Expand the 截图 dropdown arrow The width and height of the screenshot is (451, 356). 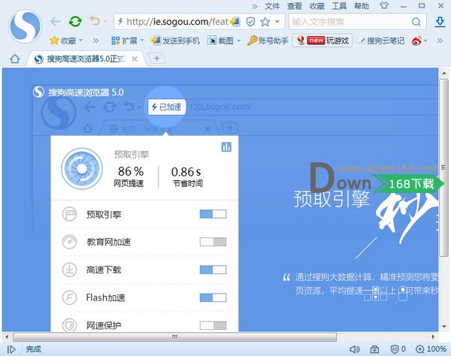point(238,41)
